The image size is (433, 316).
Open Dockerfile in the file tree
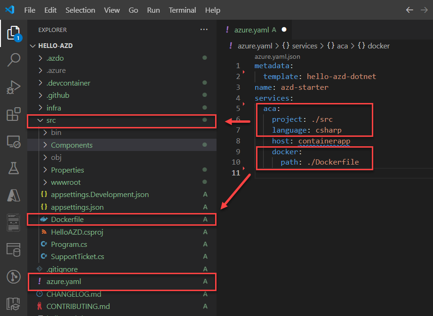67,219
